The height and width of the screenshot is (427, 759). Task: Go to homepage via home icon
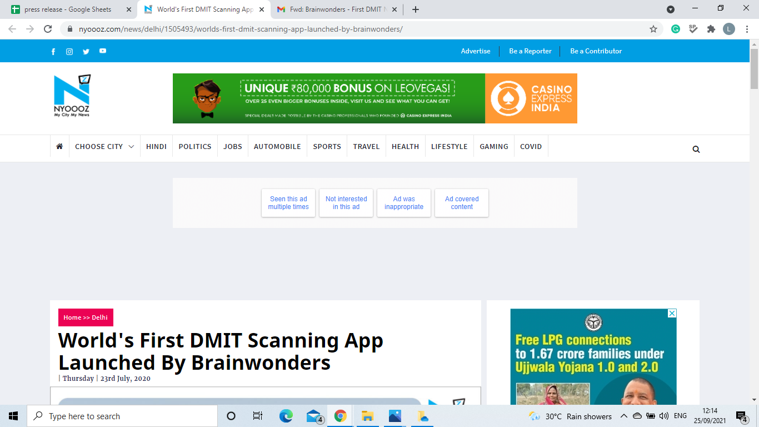point(59,146)
